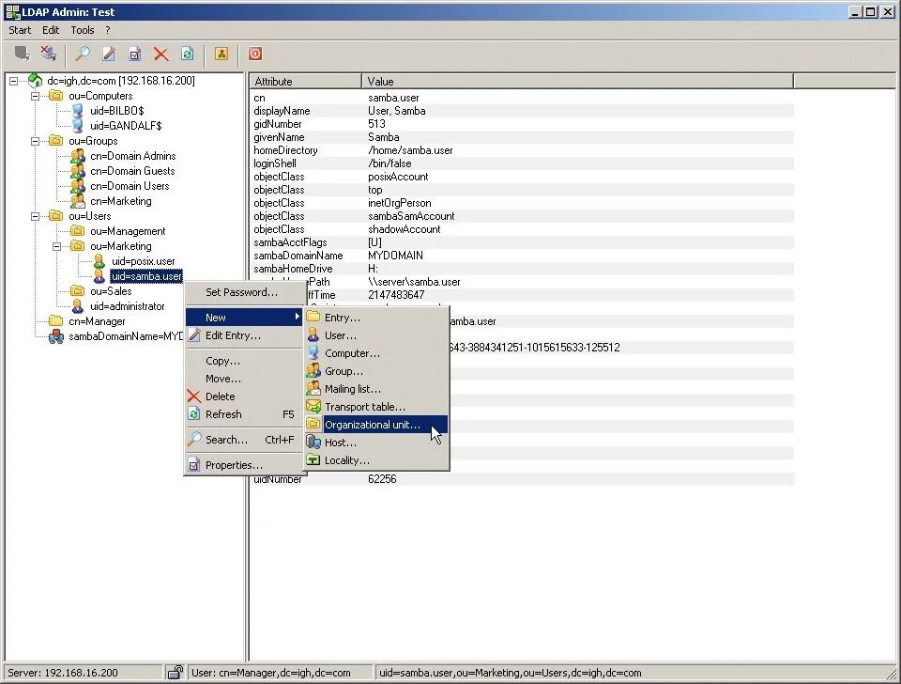Collapse the ou=Groups tree node
Viewport: 901px width, 684px height.
[35, 141]
